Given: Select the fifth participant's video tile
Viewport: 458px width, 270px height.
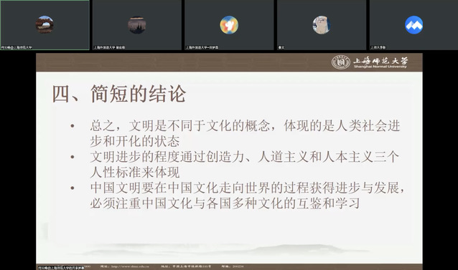Looking at the screenshot, I should 413,25.
